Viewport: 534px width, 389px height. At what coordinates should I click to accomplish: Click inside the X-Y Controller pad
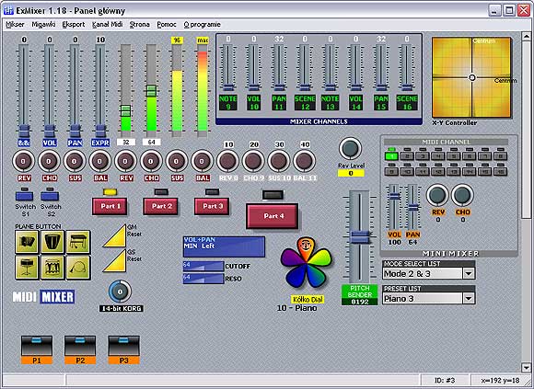pyautogui.click(x=471, y=77)
